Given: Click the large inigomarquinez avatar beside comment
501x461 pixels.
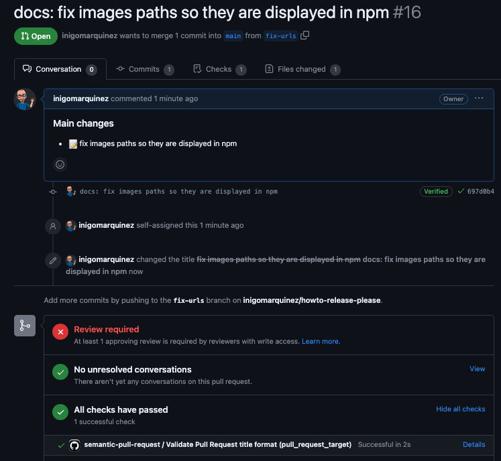Looking at the screenshot, I should [x=25, y=99].
